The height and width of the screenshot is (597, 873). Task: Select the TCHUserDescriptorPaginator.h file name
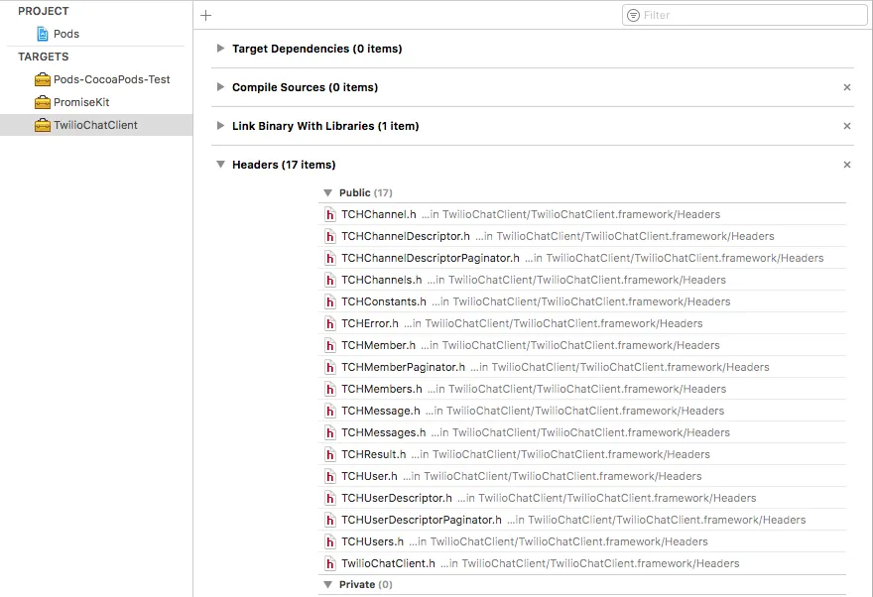[x=422, y=520]
